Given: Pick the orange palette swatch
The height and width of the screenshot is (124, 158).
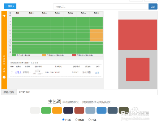Looking at the screenshot, I should click(57, 110).
